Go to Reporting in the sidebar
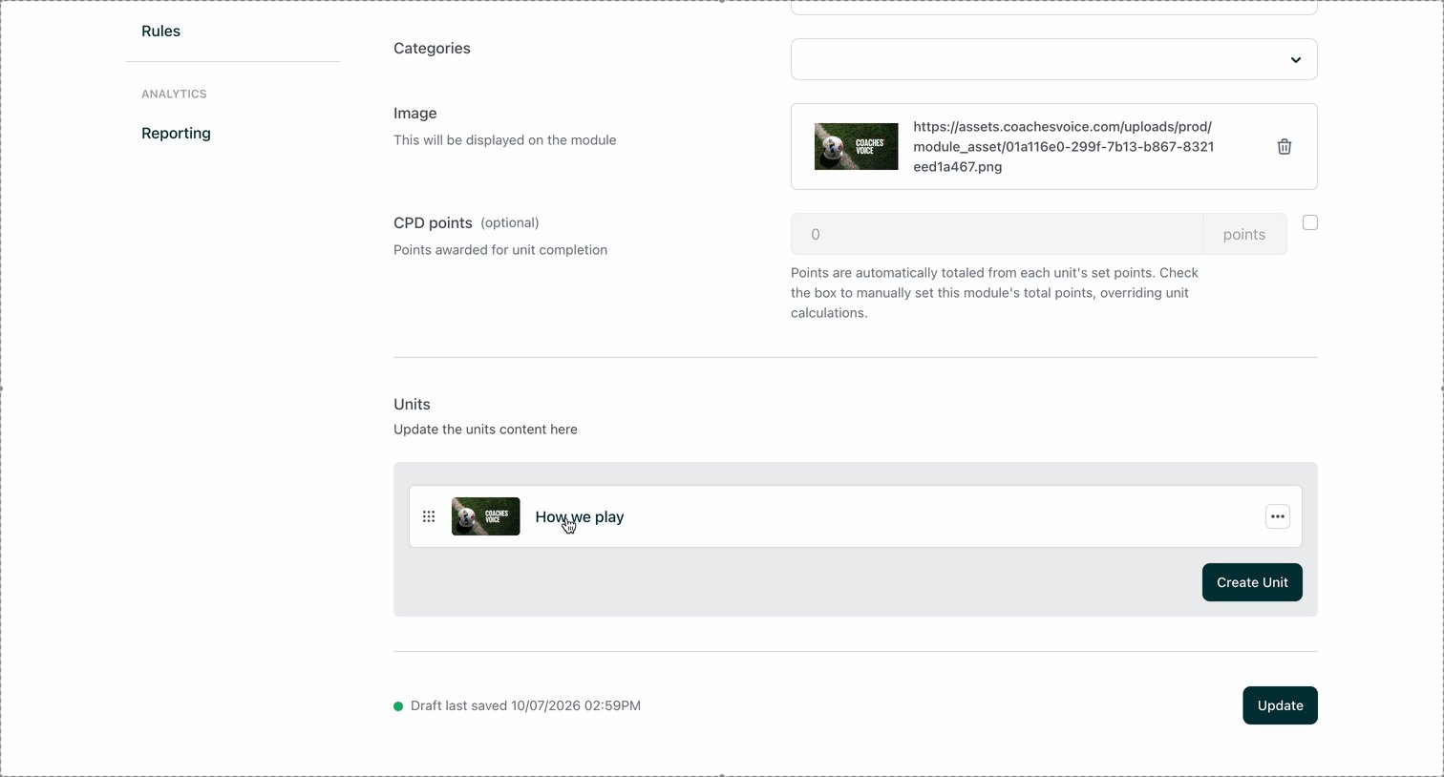 tap(176, 133)
